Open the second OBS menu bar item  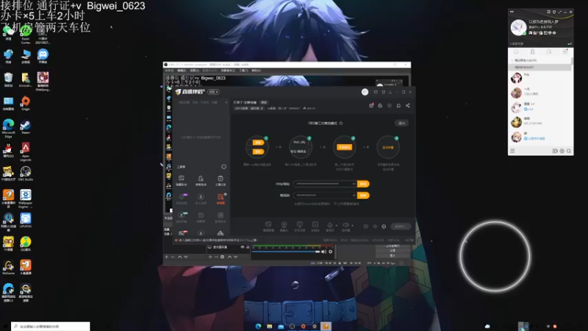pos(182,71)
